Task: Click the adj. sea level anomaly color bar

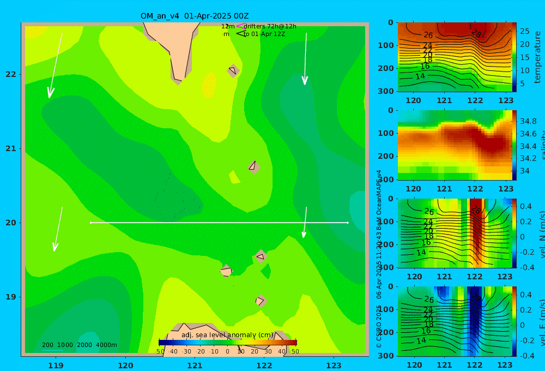Action: (228, 342)
